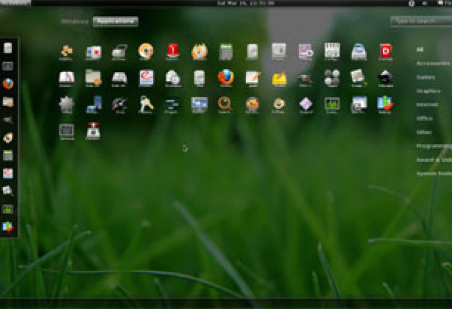Click Firefox in the left dock

pos(8,84)
